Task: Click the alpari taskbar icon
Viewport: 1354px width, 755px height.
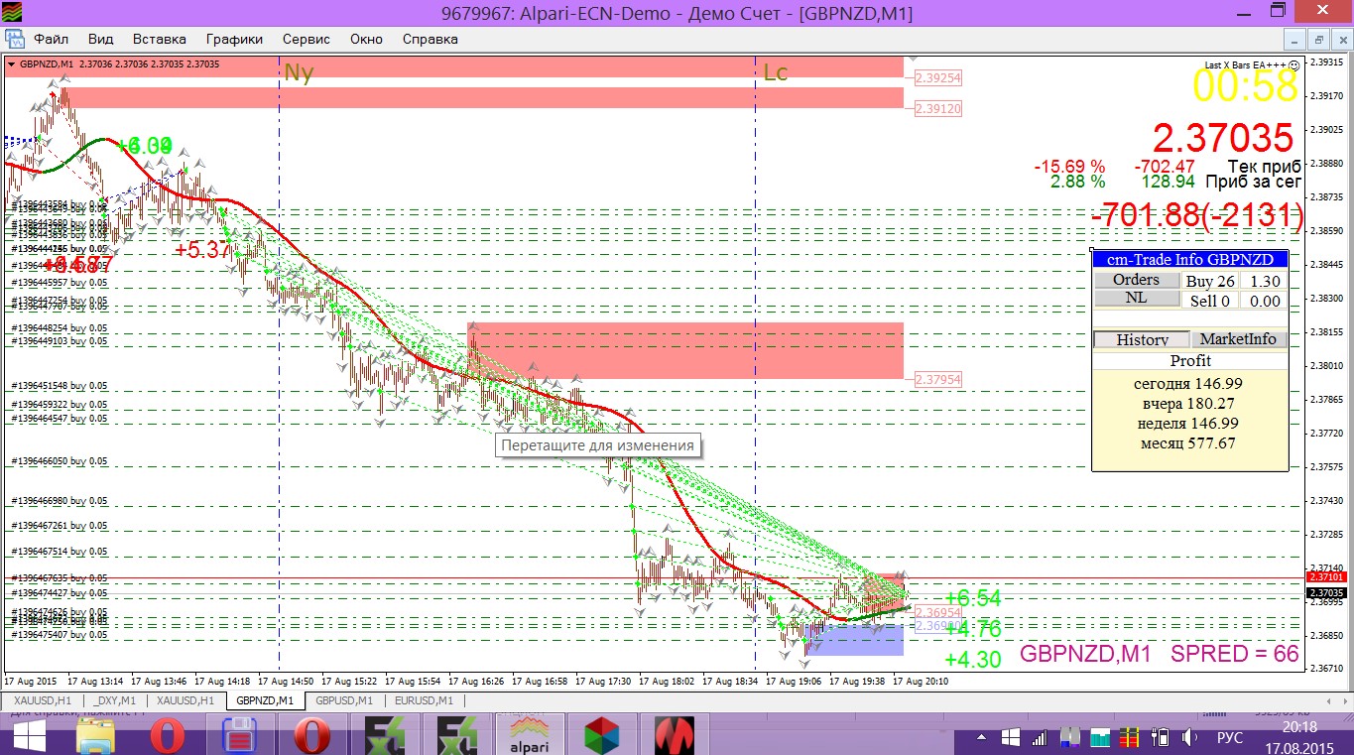Action: click(x=529, y=736)
